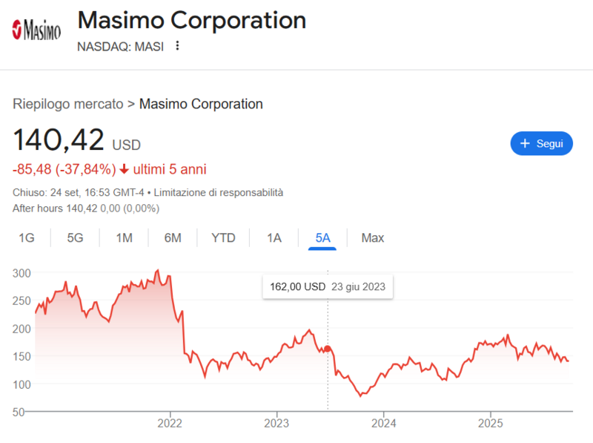Switch to the 1M range tab
This screenshot has width=593, height=443.
pos(124,238)
